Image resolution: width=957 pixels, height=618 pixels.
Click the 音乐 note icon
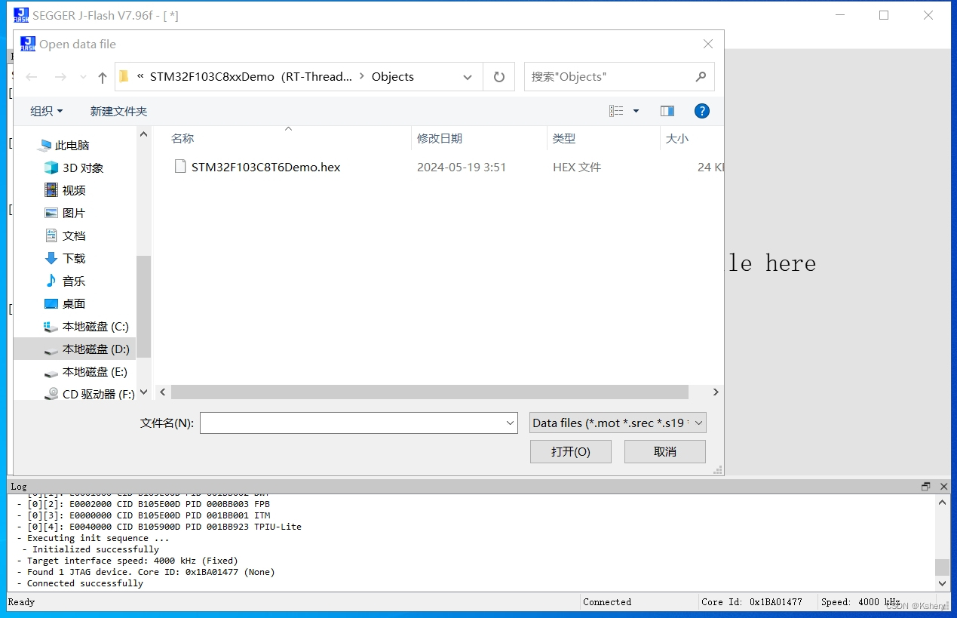click(51, 281)
